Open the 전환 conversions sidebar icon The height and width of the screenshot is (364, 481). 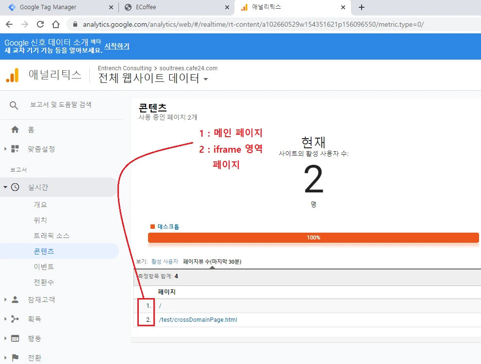coord(15,358)
